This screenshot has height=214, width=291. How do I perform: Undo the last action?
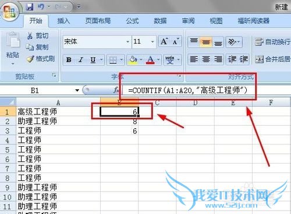pos(41,7)
